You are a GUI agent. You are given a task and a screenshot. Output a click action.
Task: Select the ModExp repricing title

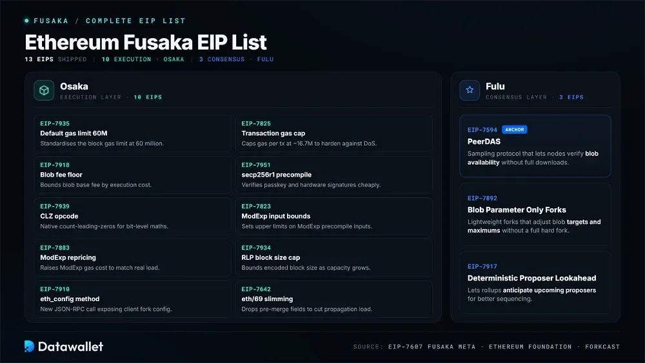click(x=68, y=258)
